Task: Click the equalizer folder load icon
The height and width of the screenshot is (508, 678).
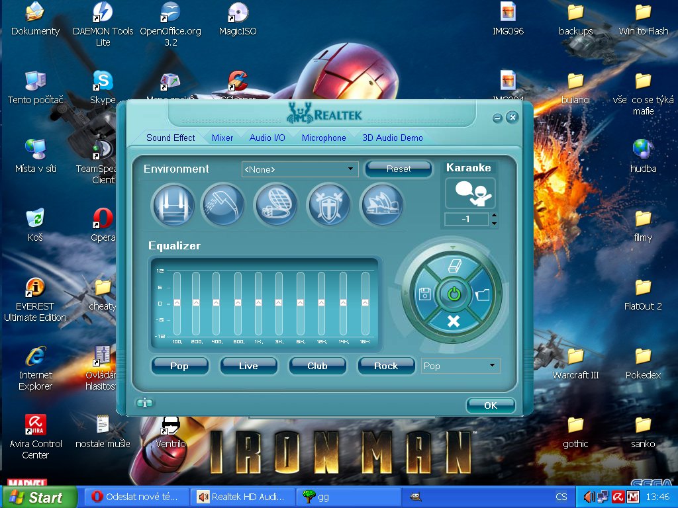Action: tap(482, 294)
